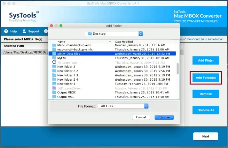Click the MyEML folder icon

[54, 58]
